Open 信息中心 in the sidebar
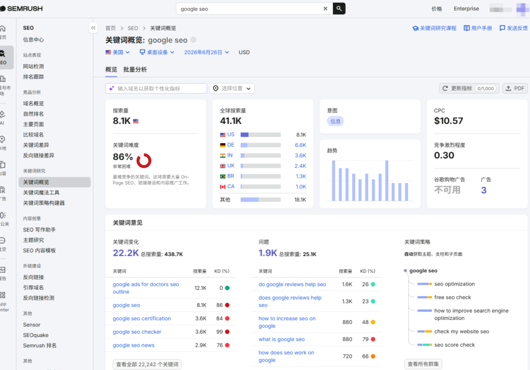The height and width of the screenshot is (370, 530). 34,40
